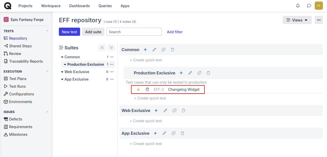Click the Add filter link
Image resolution: width=327 pixels, height=157 pixels.
point(175,32)
